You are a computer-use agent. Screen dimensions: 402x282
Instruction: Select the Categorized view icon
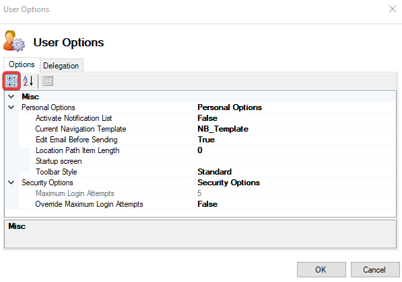pos(12,81)
